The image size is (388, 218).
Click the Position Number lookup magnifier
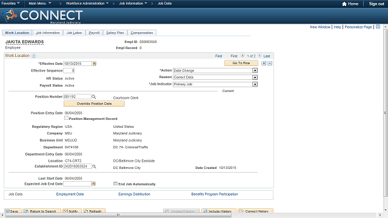point(94,97)
